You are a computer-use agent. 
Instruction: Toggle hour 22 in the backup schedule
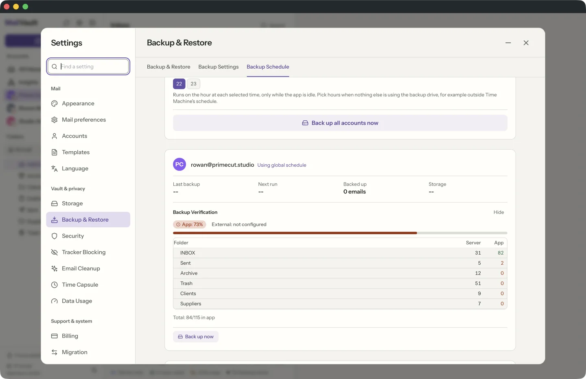179,84
